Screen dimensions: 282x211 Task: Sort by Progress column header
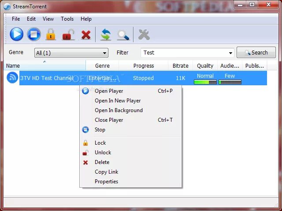[144, 65]
